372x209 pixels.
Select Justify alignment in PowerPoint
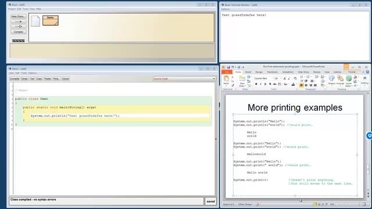click(x=315, y=85)
